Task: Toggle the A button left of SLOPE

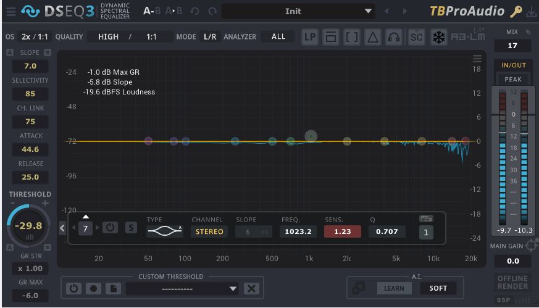Action: [10, 52]
